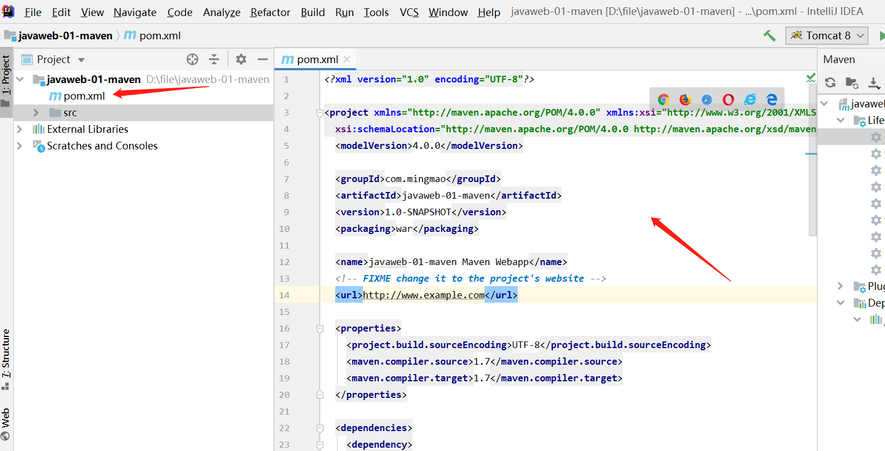
Task: Click javaweb-01-maven in the navigation breadcrumb
Action: pos(65,35)
